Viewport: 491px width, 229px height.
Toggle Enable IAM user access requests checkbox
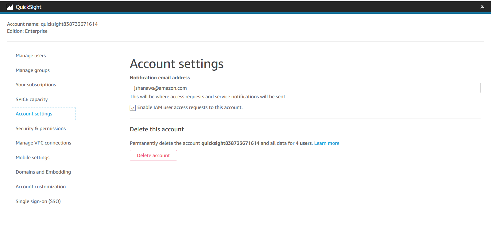coord(133,108)
